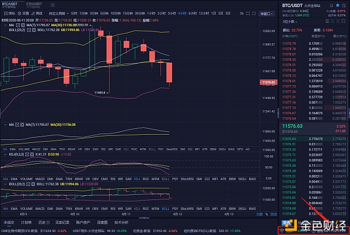Select the 计划单 tab in bottom panel

pyautogui.click(x=26, y=222)
